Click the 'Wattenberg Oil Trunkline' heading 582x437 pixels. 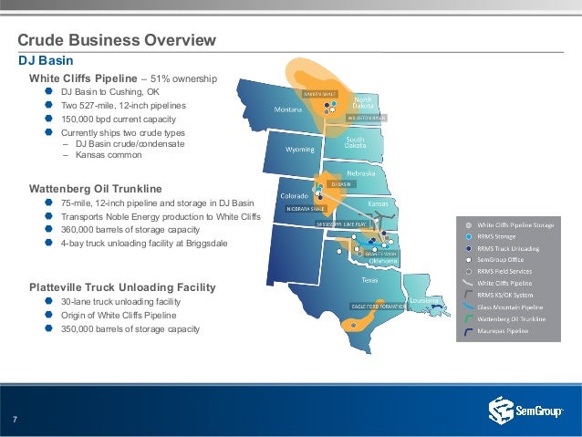click(x=96, y=189)
